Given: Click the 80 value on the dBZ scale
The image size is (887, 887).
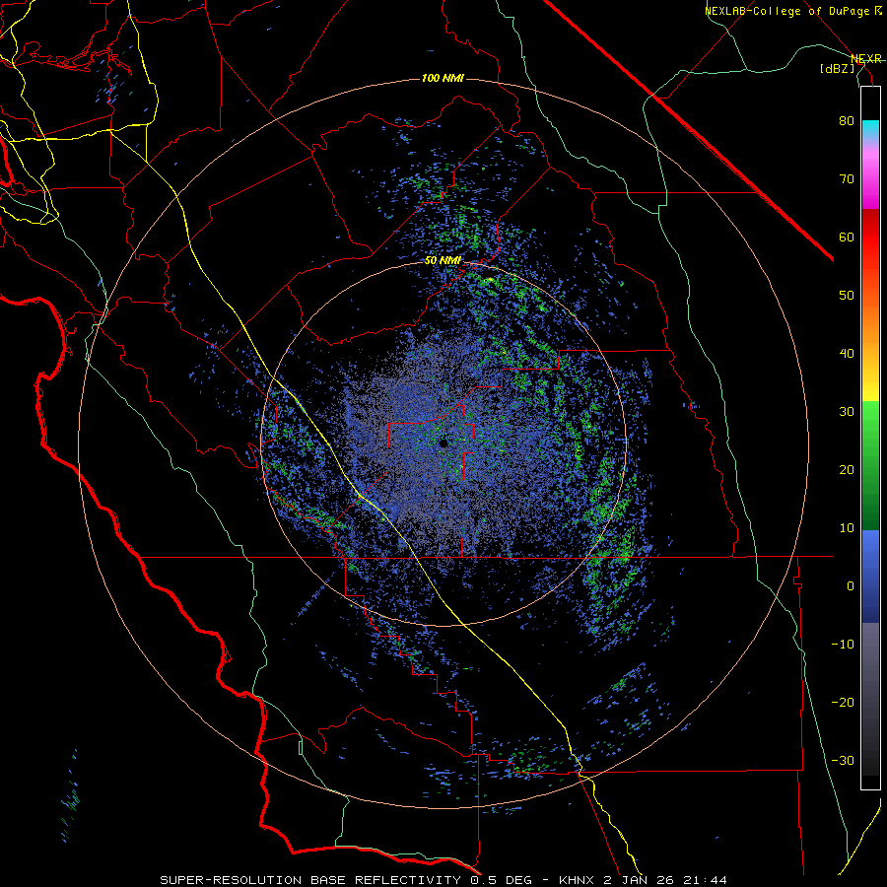Looking at the screenshot, I should pos(847,120).
